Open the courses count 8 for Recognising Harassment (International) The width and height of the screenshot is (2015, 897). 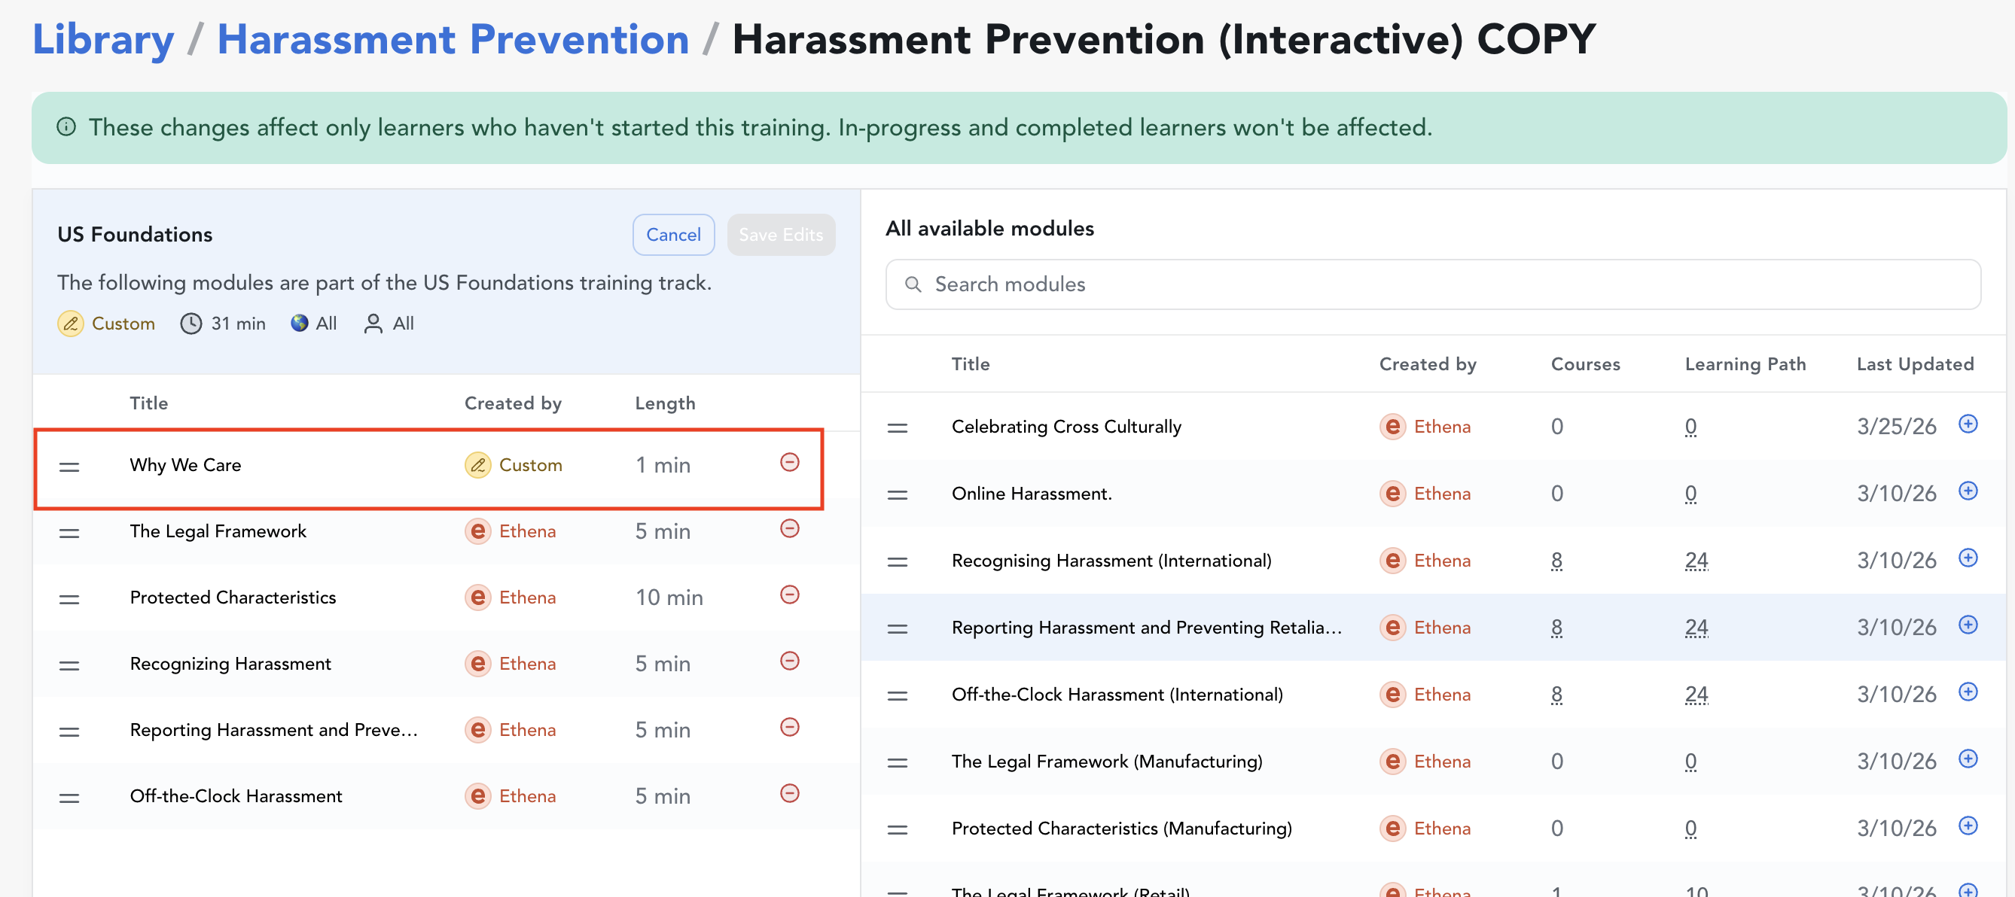coord(1556,561)
